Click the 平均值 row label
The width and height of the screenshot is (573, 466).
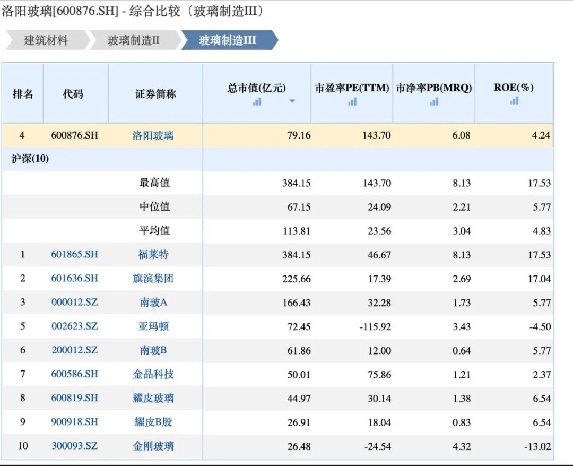point(154,231)
